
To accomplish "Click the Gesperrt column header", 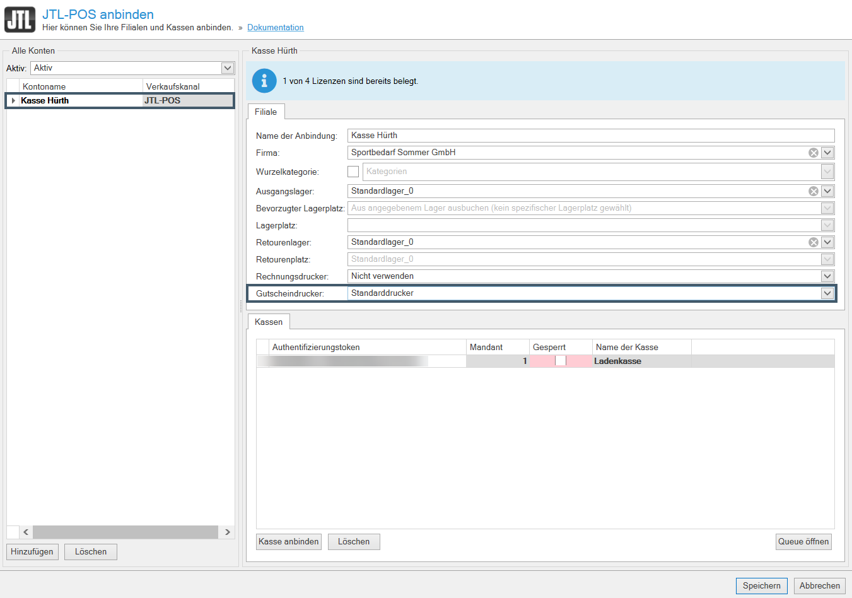I will [561, 347].
